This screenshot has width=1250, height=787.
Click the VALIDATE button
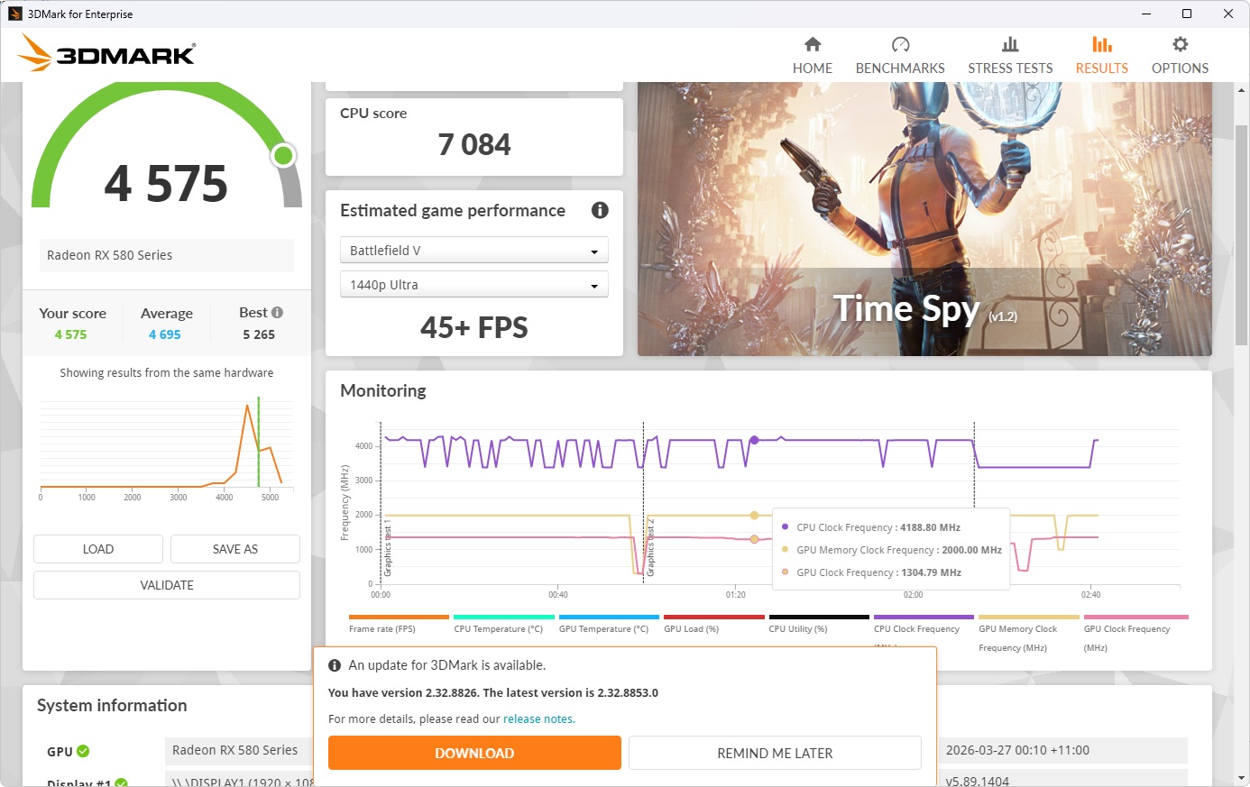point(167,585)
